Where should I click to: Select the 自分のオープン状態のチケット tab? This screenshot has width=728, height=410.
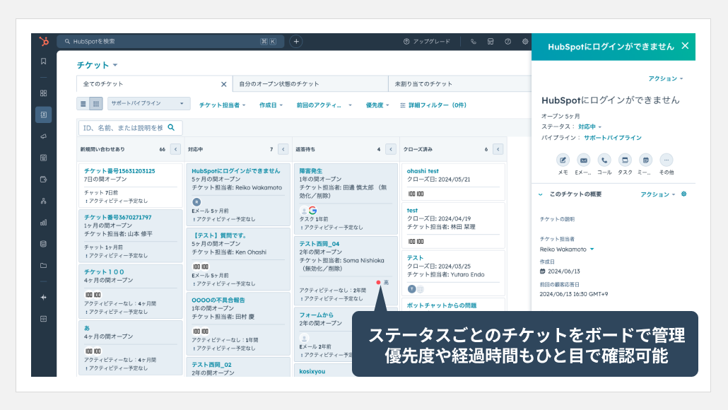point(310,84)
